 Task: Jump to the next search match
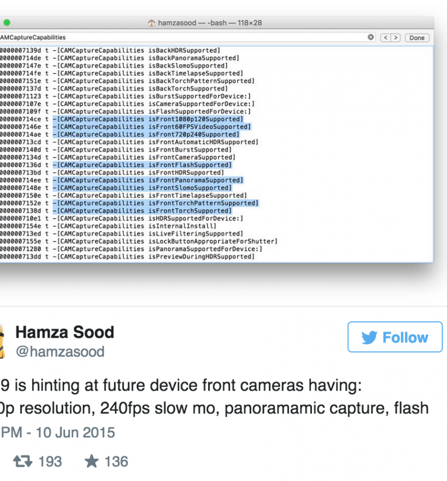pyautogui.click(x=396, y=38)
